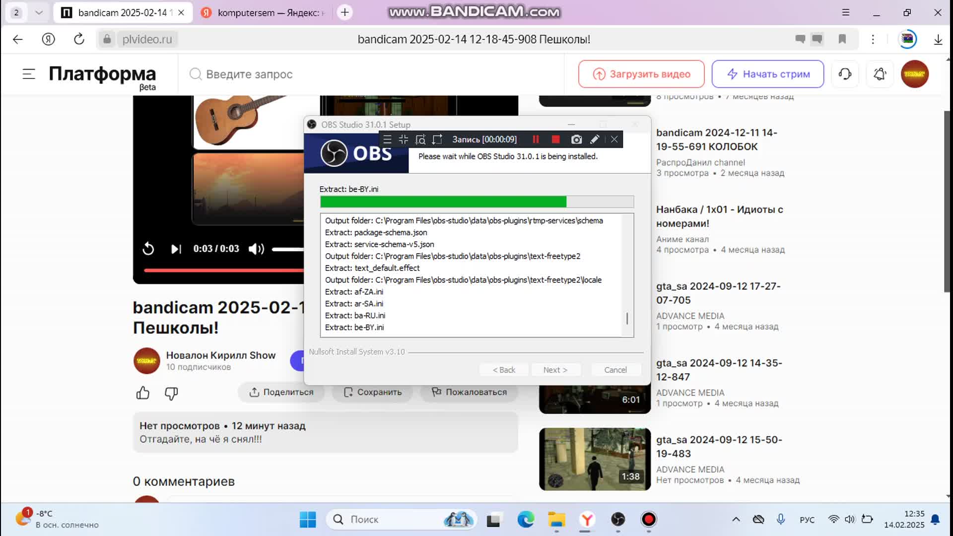Click Начать стрим button
This screenshot has width=953, height=536.
768,74
